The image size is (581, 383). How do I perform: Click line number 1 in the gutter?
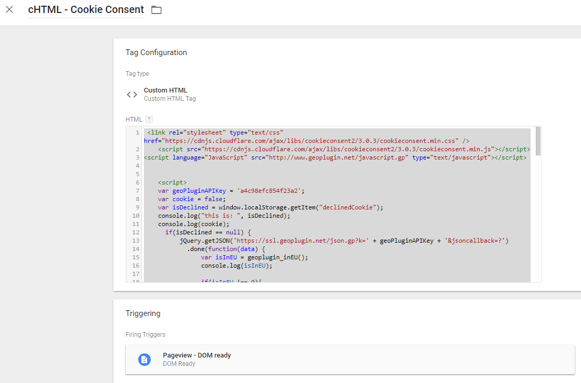137,133
